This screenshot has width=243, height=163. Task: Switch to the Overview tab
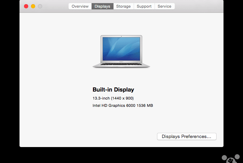pyautogui.click(x=80, y=6)
